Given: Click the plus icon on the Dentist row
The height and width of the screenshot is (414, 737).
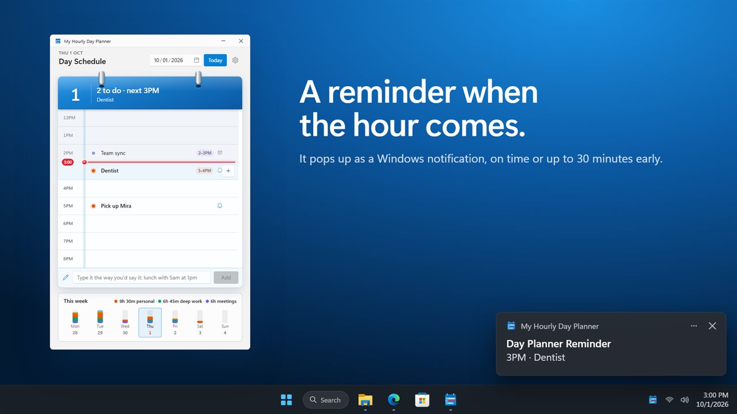Looking at the screenshot, I should pos(228,171).
